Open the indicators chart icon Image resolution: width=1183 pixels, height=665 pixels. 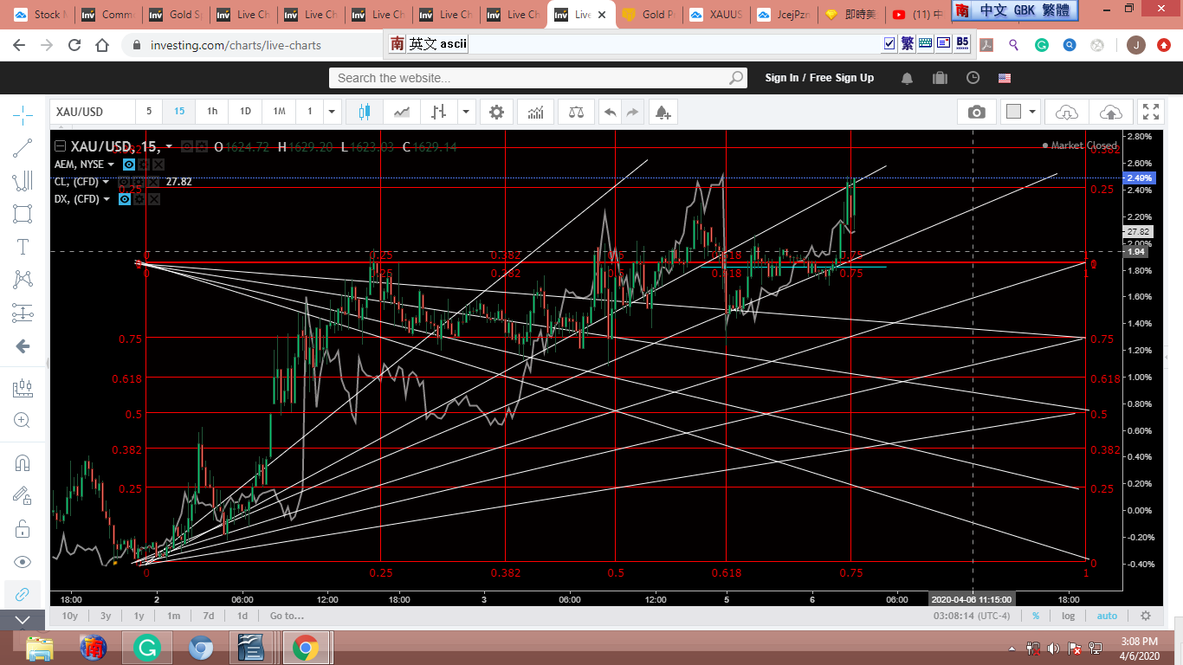pos(535,112)
